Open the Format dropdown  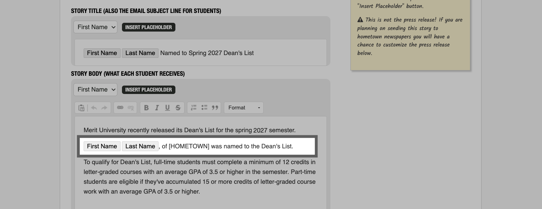coord(244,108)
